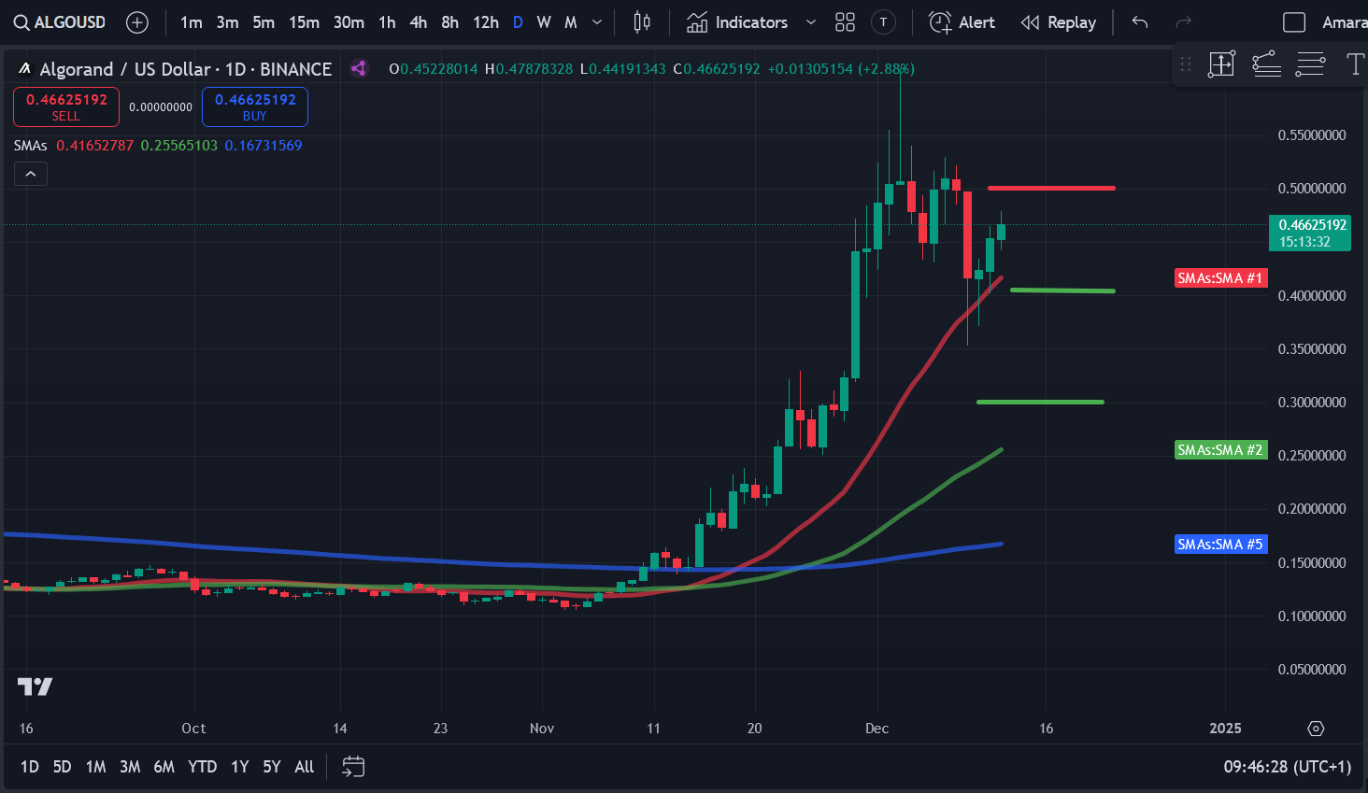Click the SELL 0.46625192 button
Image resolution: width=1368 pixels, height=793 pixels.
66,106
